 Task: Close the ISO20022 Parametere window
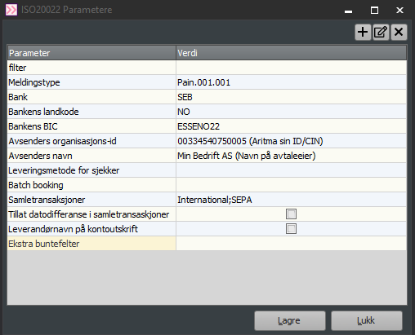(399, 11)
